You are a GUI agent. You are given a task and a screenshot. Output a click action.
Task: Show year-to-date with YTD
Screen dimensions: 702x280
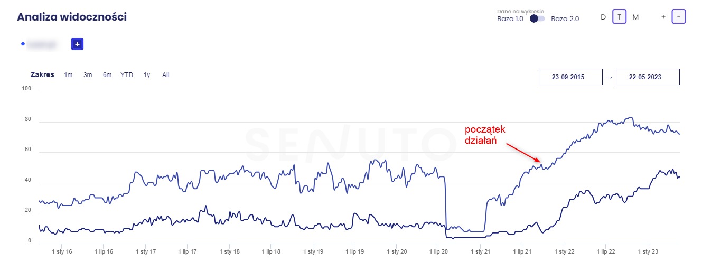click(127, 75)
